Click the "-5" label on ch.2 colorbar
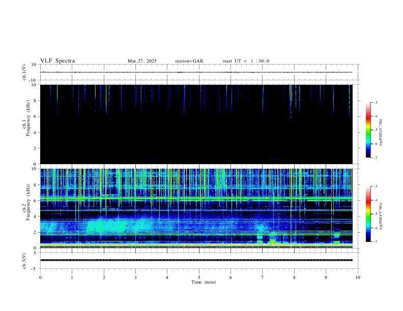The height and width of the screenshot is (311, 403). click(x=375, y=214)
